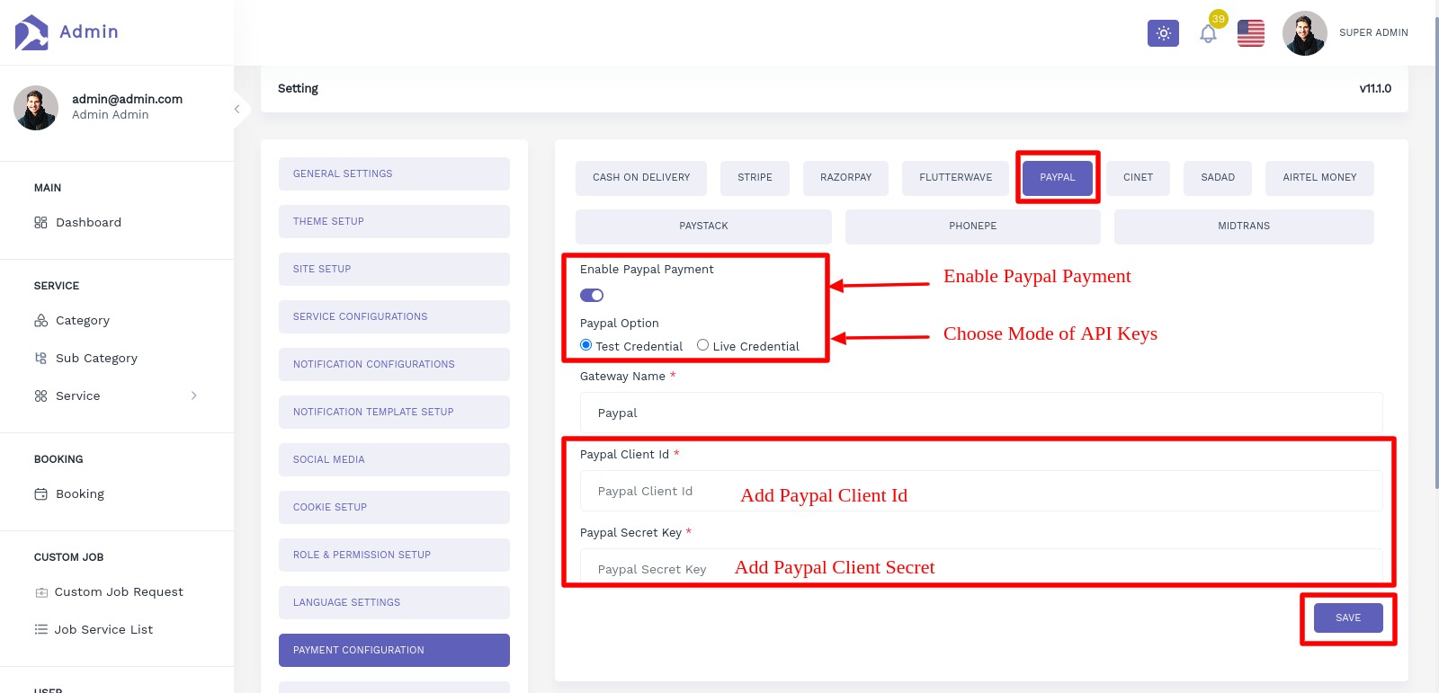Click the Custom Job Request icon
The height and width of the screenshot is (693, 1439).
pos(40,591)
